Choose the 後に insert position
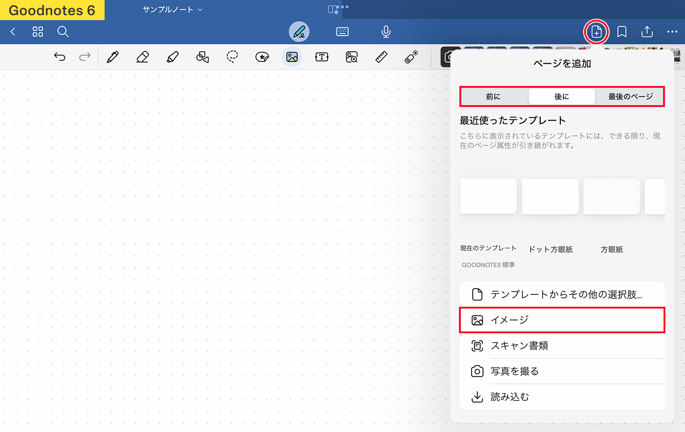This screenshot has height=432, width=685. click(562, 96)
